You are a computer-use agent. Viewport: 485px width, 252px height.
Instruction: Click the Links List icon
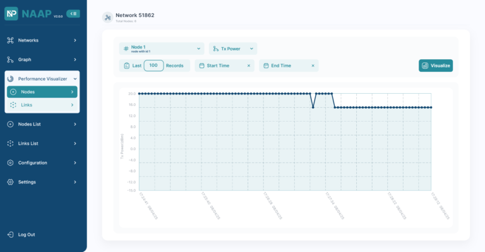point(10,144)
